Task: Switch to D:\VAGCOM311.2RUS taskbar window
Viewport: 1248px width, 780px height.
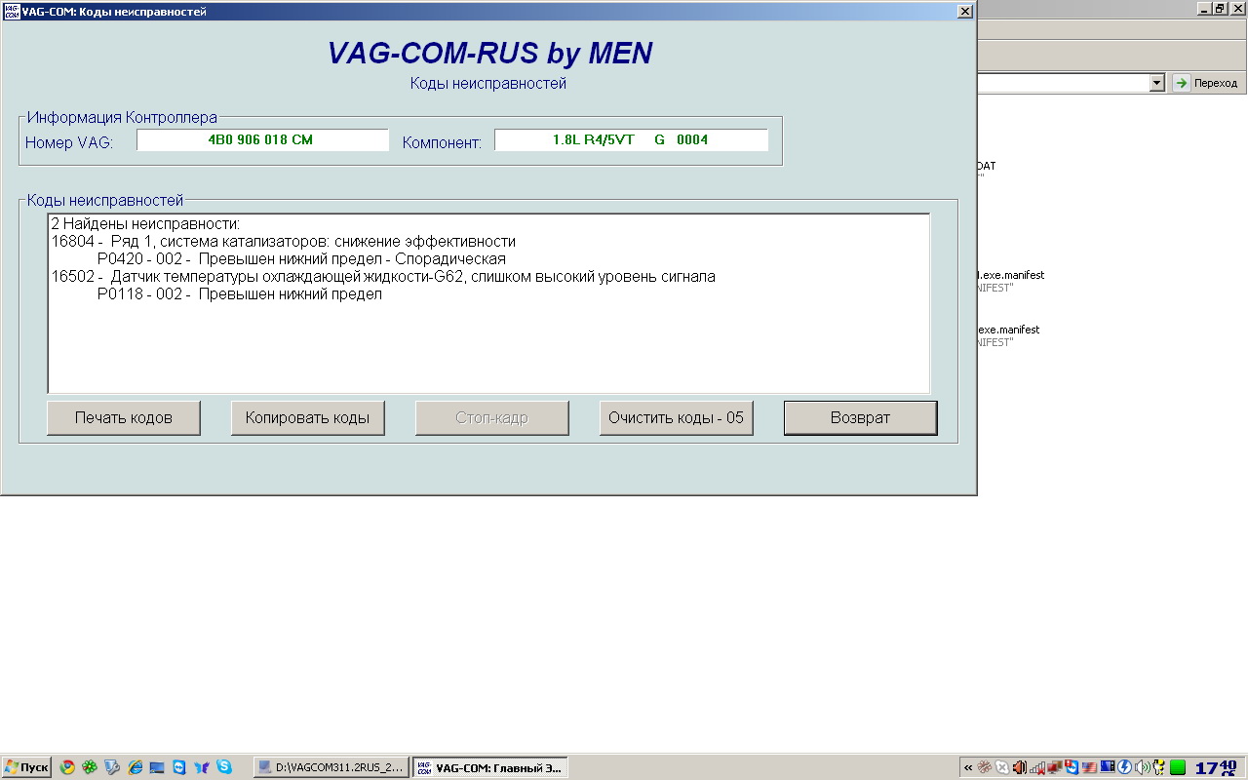Action: pos(331,767)
